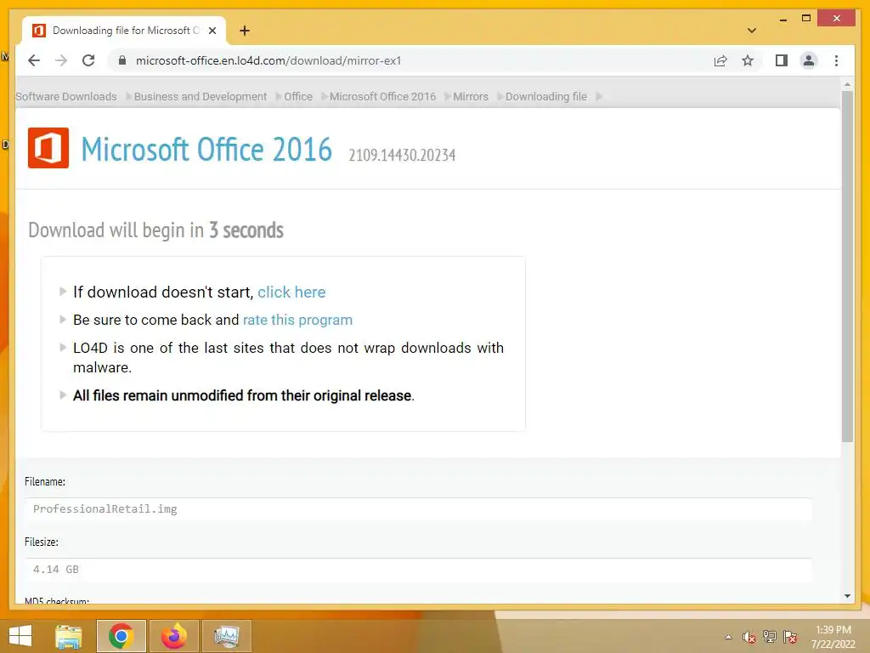Click the scrollbar down arrow

click(847, 596)
